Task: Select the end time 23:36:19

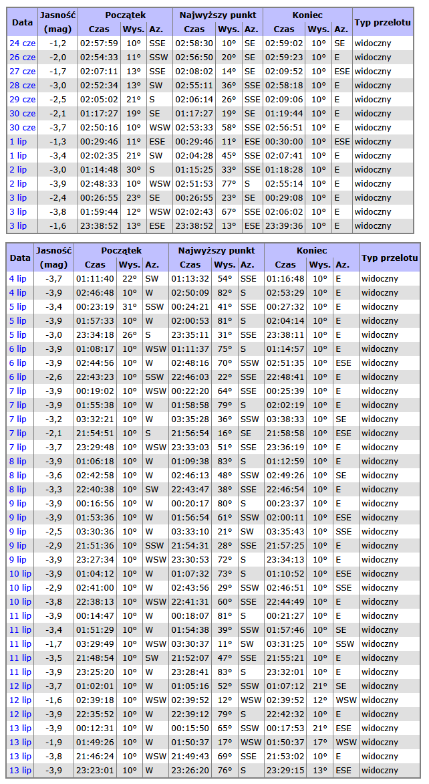Action: tap(285, 446)
